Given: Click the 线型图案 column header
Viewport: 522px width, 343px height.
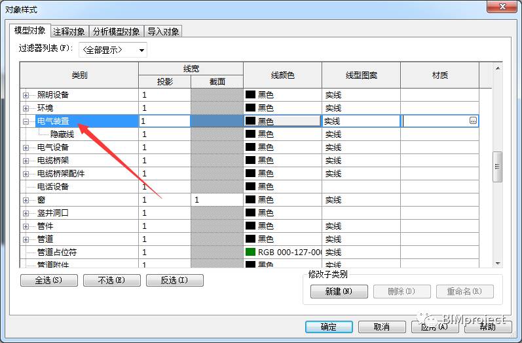Looking at the screenshot, I should (x=361, y=75).
